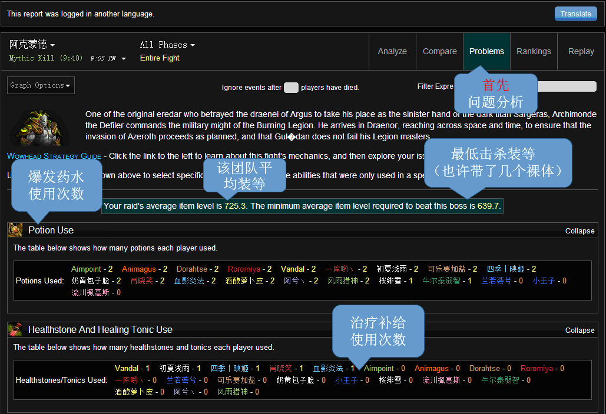
Task: Open the Compare tab
Action: click(x=439, y=51)
